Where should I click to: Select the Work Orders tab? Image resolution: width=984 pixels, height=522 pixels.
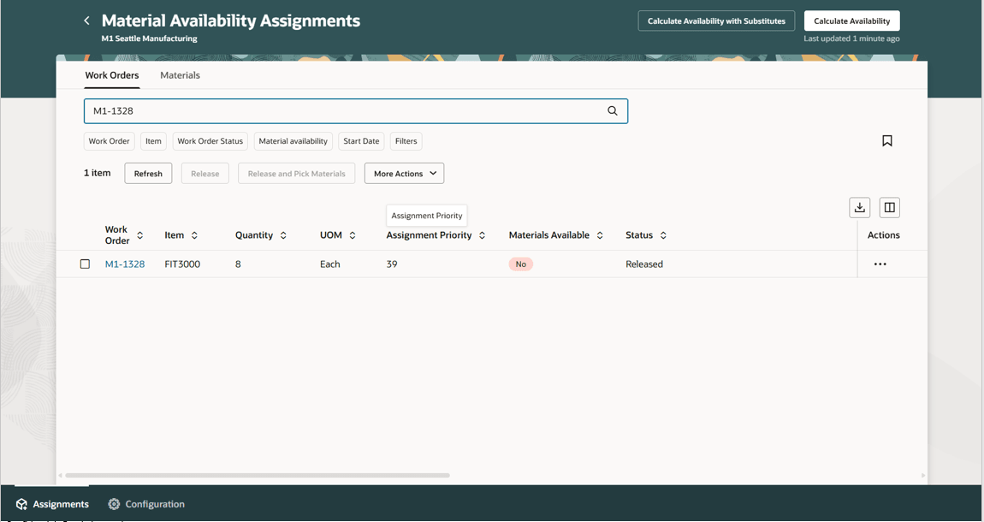(x=112, y=75)
